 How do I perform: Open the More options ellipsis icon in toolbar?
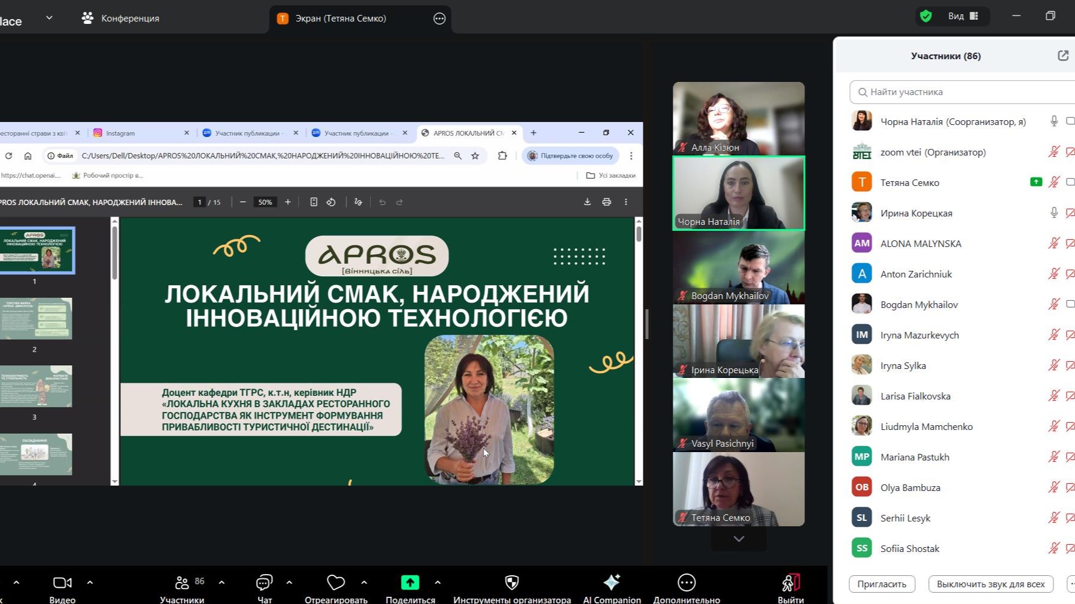coord(687,582)
